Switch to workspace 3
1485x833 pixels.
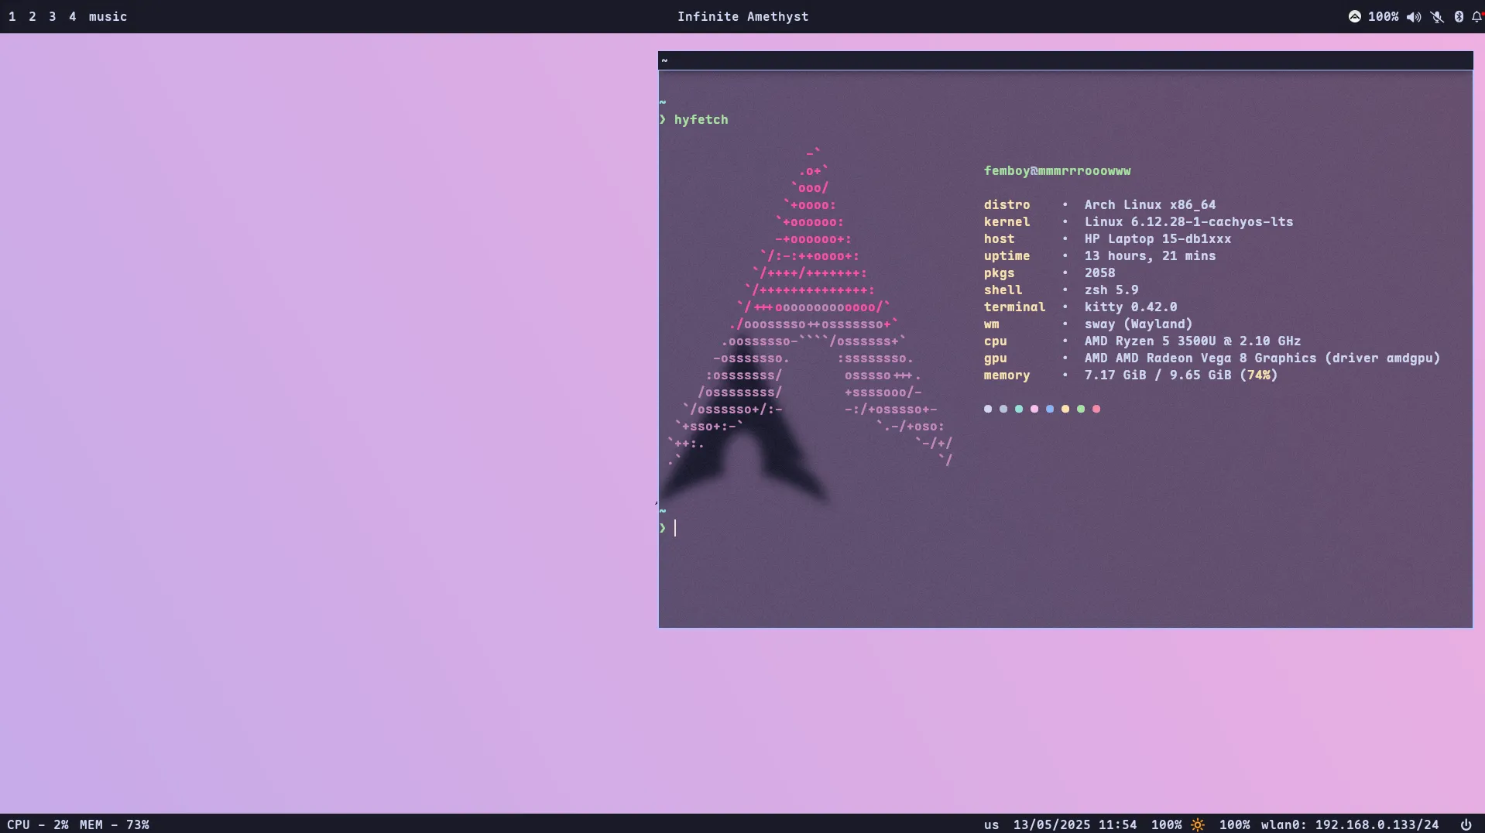(53, 16)
